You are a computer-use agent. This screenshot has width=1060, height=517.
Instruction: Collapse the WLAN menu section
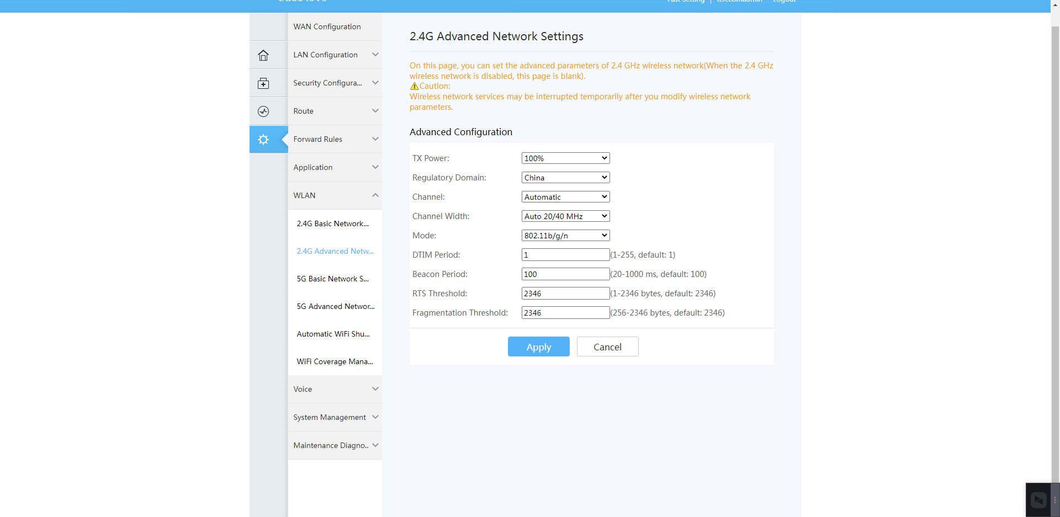pyautogui.click(x=375, y=195)
